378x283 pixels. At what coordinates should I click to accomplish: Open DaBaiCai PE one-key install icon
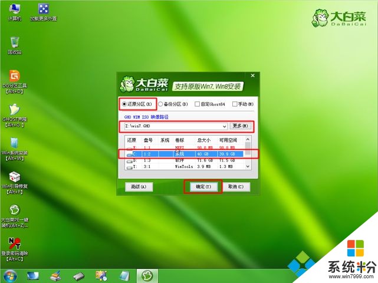15,216
